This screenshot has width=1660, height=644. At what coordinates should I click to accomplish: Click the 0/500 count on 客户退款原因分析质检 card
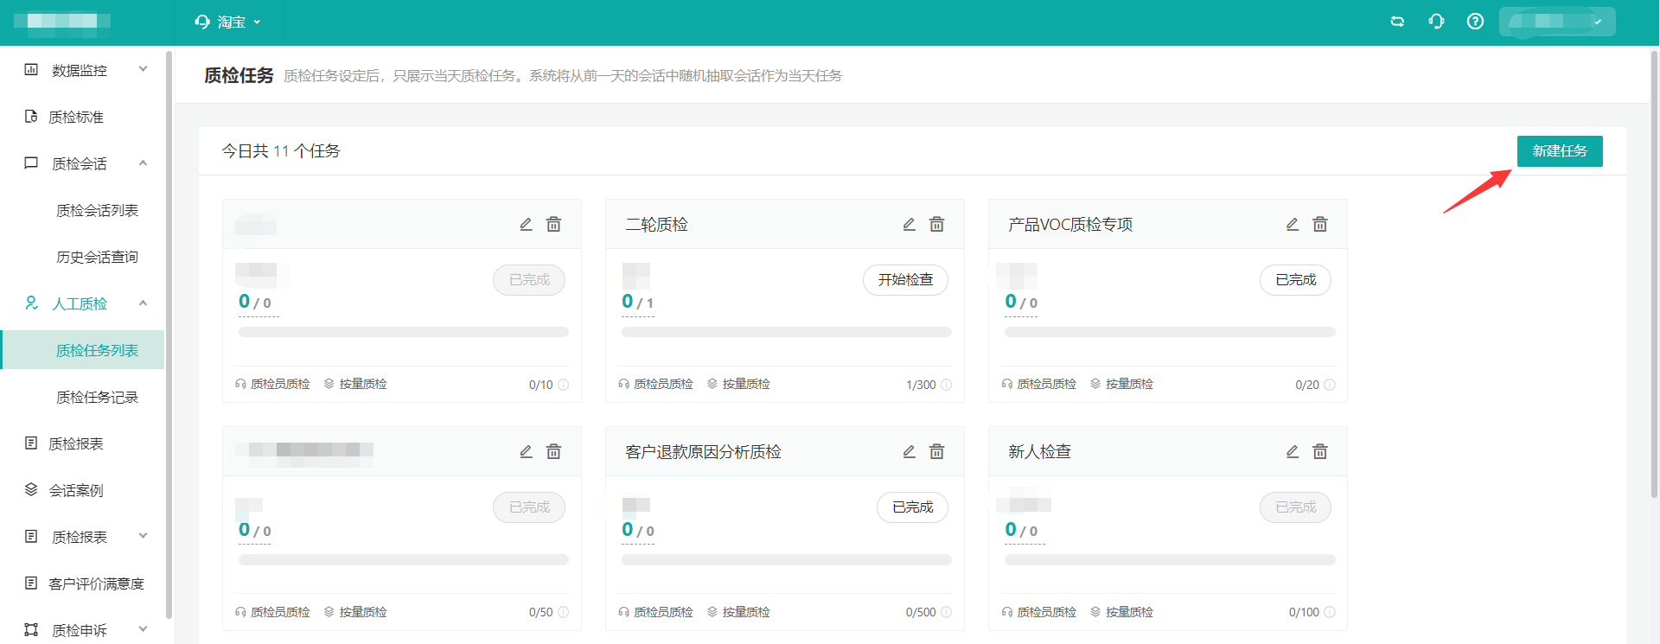click(921, 612)
